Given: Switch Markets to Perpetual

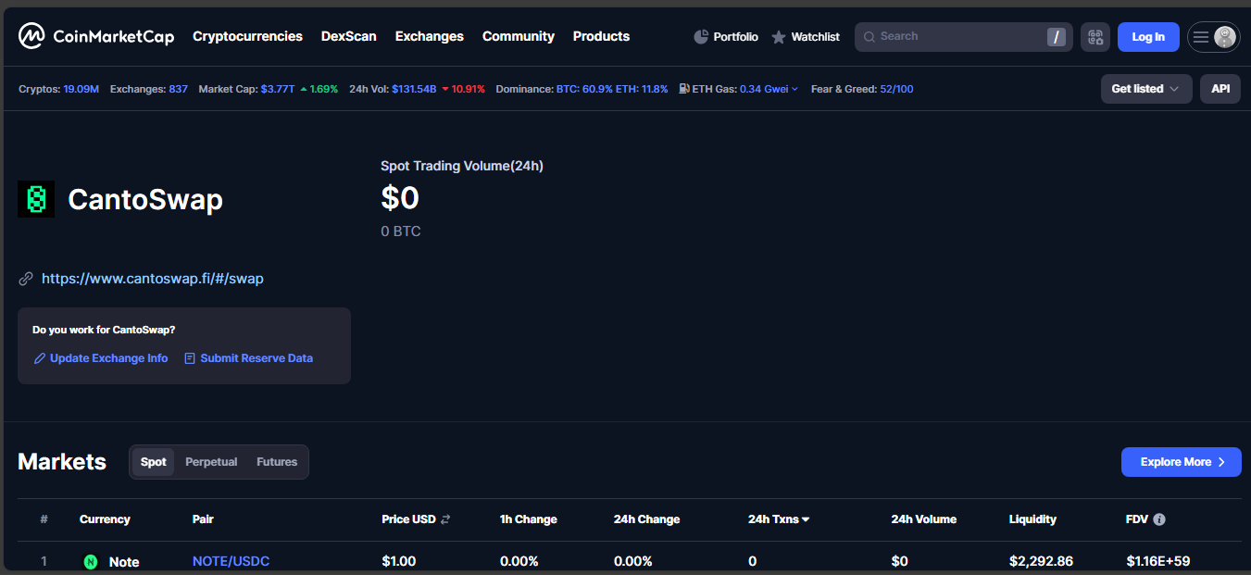Looking at the screenshot, I should tap(211, 462).
